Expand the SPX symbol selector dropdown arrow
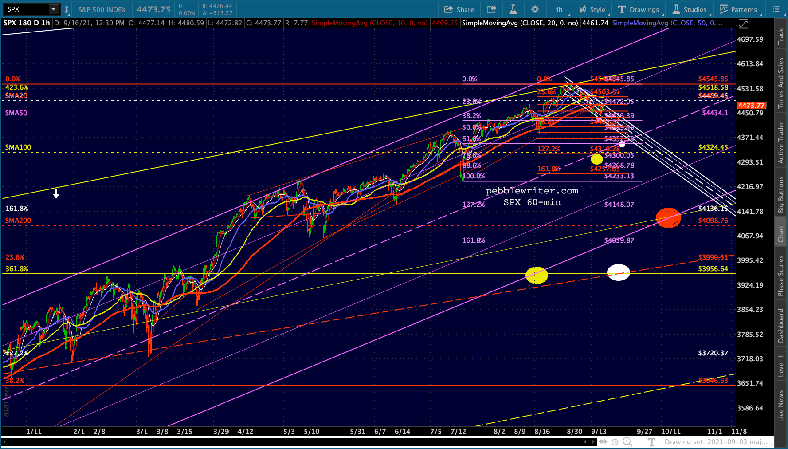This screenshot has width=788, height=449. coord(54,9)
